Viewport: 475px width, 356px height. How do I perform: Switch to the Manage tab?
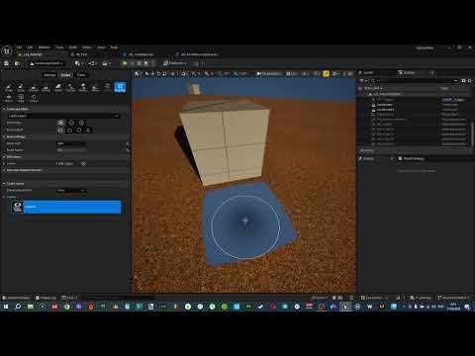(49, 75)
